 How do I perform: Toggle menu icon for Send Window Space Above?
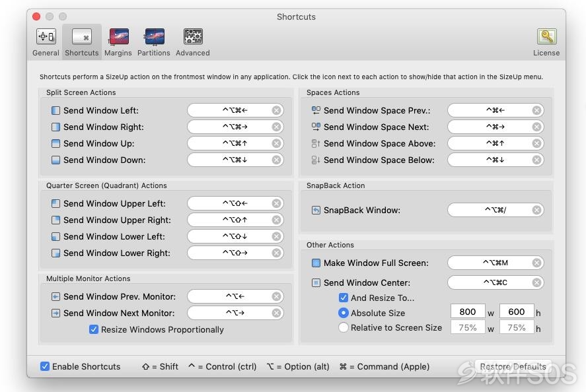[x=316, y=143]
